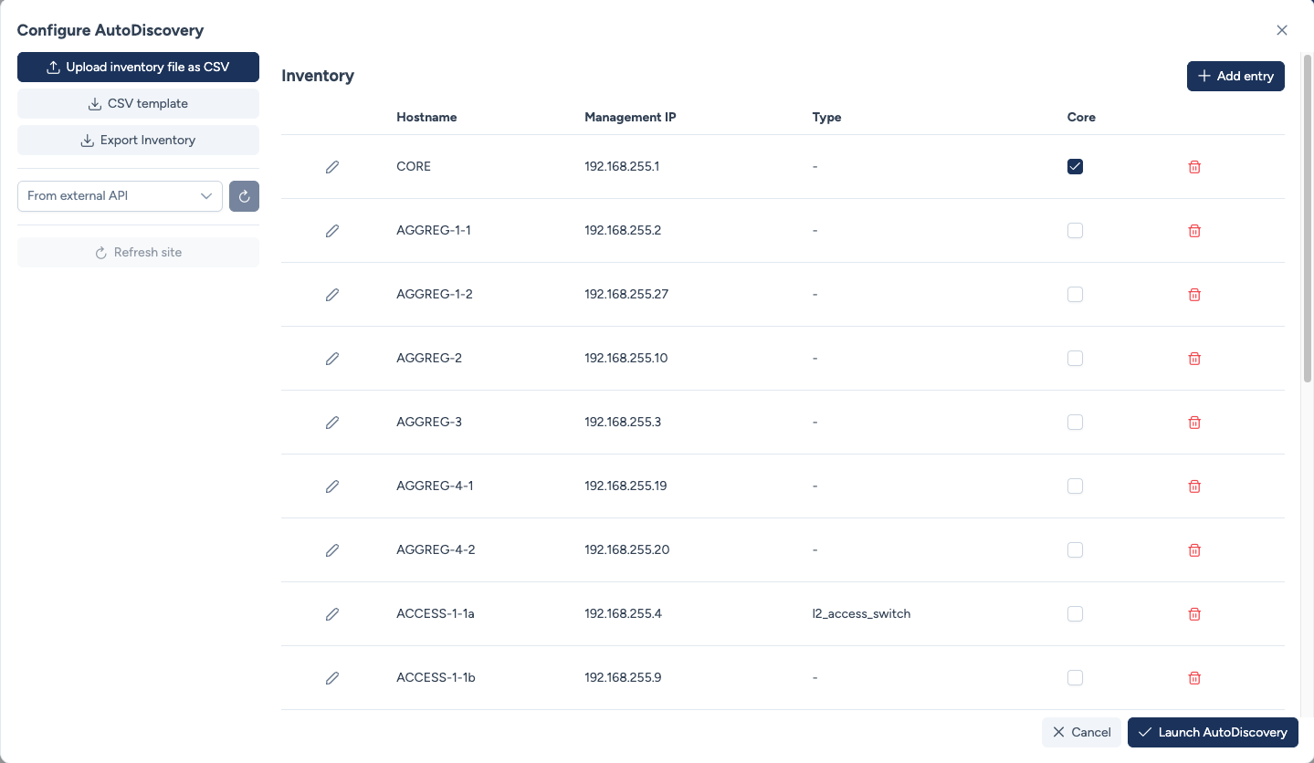Close the Configure AutoDiscovery dialog
Image resolution: width=1314 pixels, height=763 pixels.
pyautogui.click(x=1282, y=30)
